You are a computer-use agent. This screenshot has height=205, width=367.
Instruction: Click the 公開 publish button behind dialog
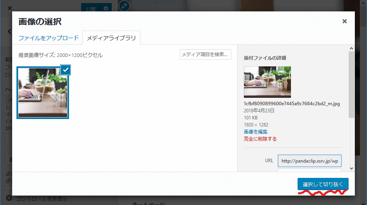[91, 9]
